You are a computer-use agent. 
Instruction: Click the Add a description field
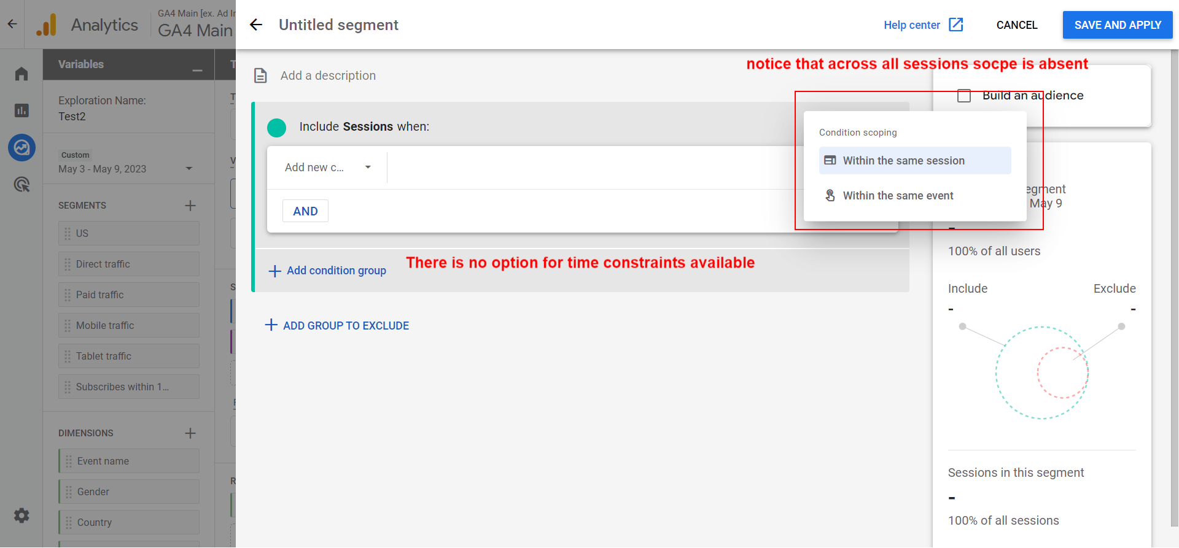click(x=328, y=75)
